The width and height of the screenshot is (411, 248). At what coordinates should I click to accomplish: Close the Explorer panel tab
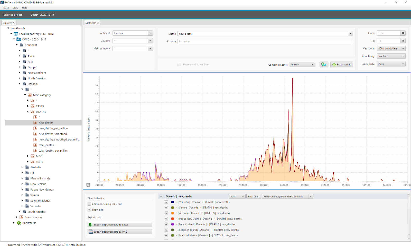(14, 23)
